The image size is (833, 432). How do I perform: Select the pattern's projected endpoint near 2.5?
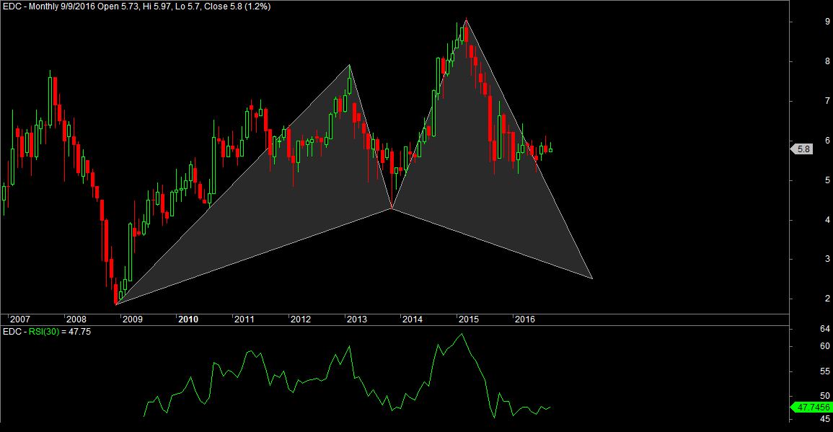coord(592,278)
